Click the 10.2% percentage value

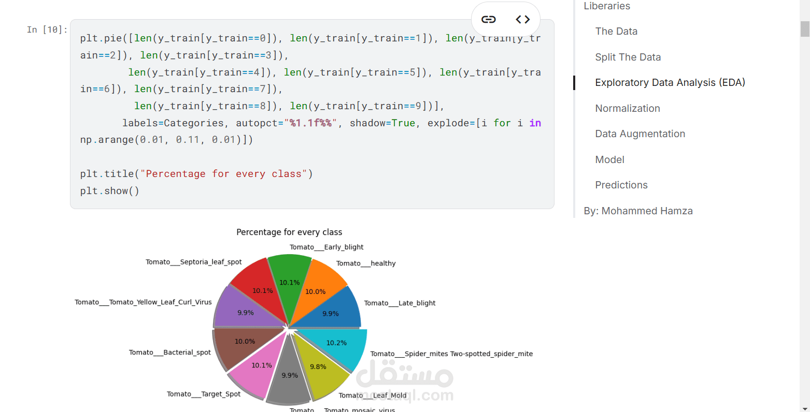[336, 343]
